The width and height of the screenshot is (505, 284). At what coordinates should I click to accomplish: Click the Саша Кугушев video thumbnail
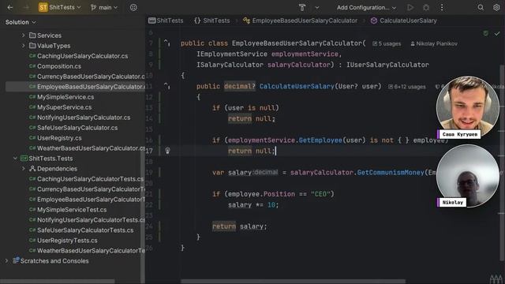pos(468,107)
